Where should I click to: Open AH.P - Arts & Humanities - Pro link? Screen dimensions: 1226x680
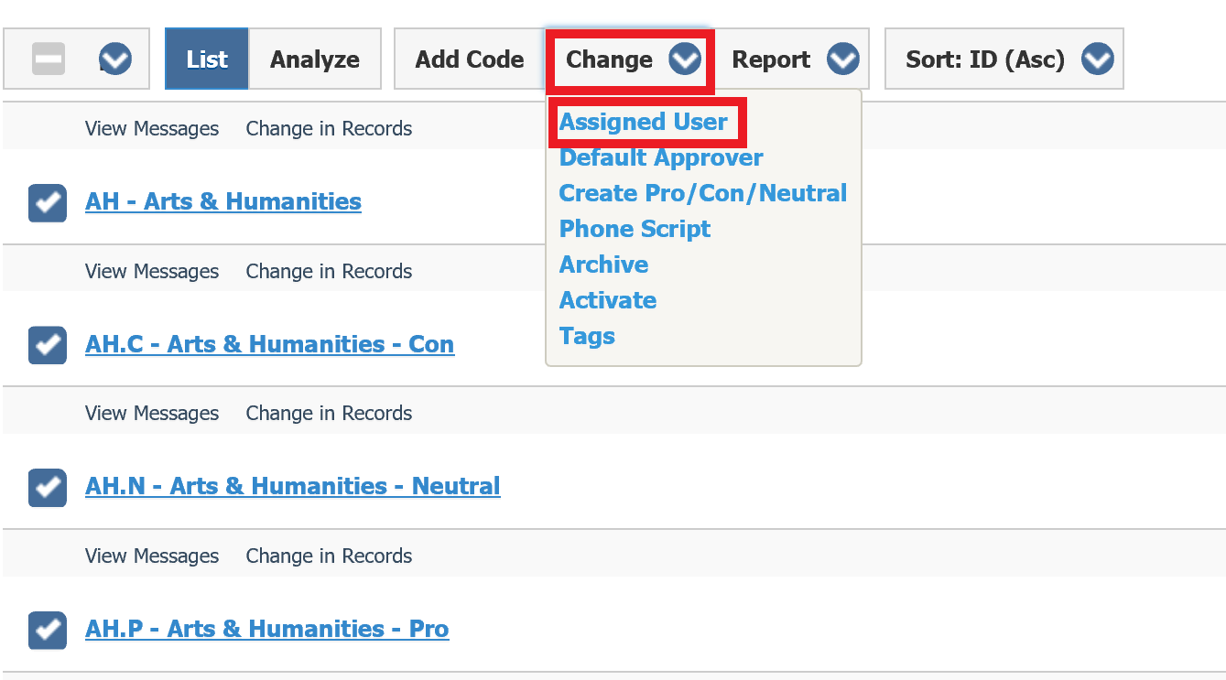coord(267,629)
